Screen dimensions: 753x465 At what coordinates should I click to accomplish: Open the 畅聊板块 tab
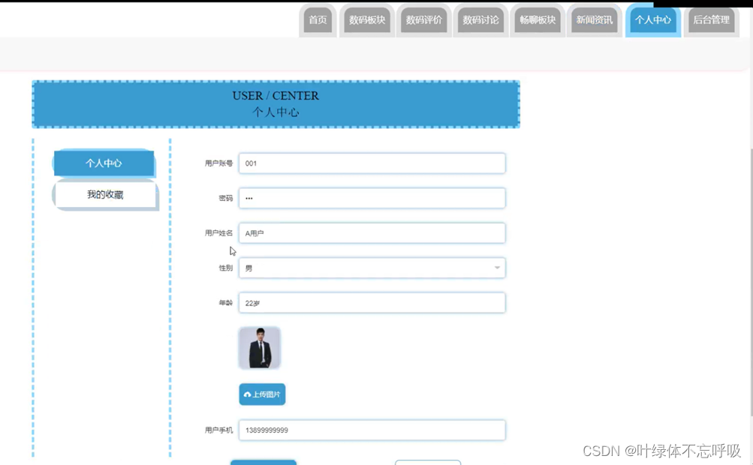coord(538,20)
